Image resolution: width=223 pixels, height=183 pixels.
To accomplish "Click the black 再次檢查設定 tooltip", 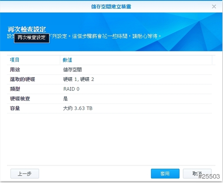I will click(32, 38).
